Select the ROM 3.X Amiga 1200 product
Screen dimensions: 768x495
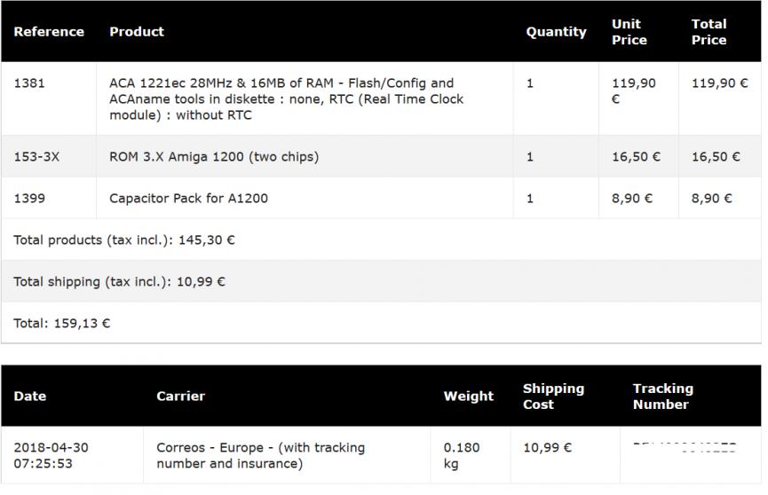tap(213, 157)
